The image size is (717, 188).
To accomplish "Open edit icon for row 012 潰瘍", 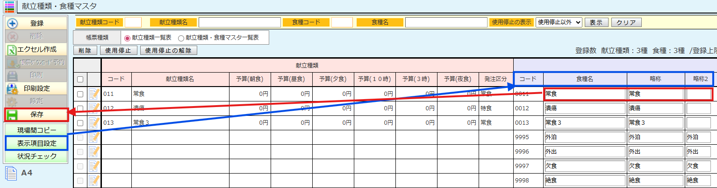I will click(94, 108).
